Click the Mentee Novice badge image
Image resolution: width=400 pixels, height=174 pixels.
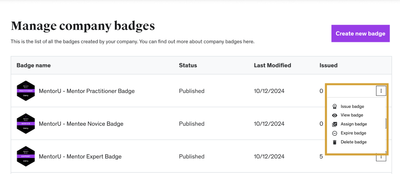point(26,124)
